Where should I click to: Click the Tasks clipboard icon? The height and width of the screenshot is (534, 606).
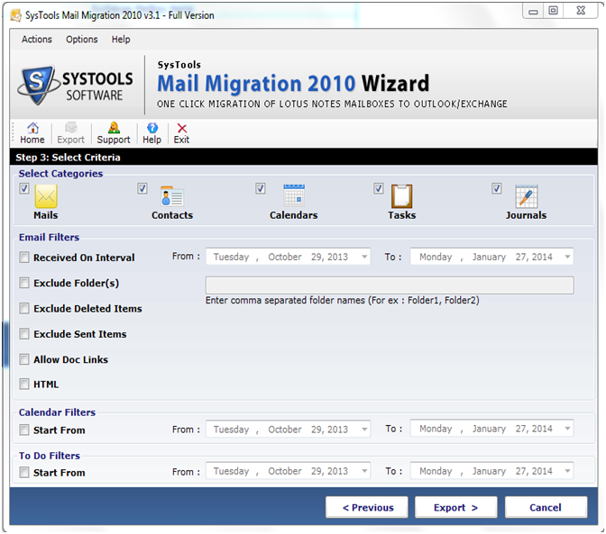coord(402,196)
